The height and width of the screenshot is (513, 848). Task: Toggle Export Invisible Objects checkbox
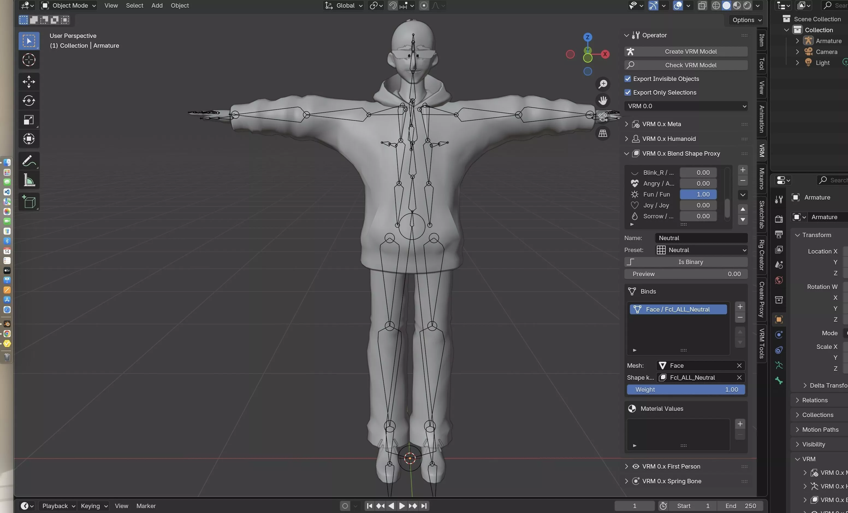pyautogui.click(x=628, y=79)
